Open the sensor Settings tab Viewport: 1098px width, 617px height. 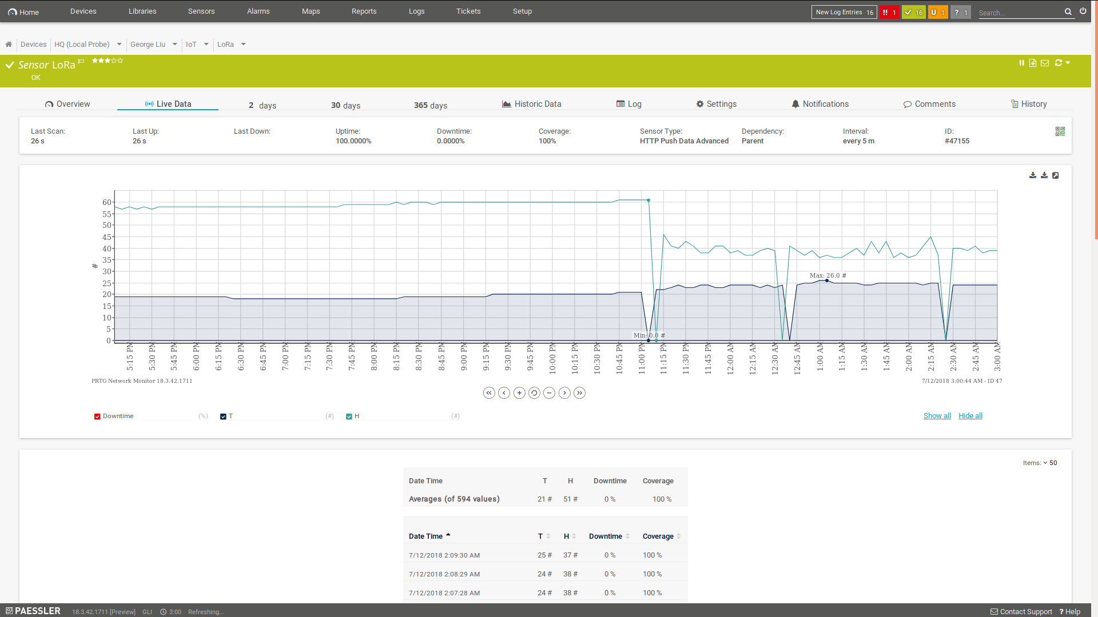(x=716, y=104)
